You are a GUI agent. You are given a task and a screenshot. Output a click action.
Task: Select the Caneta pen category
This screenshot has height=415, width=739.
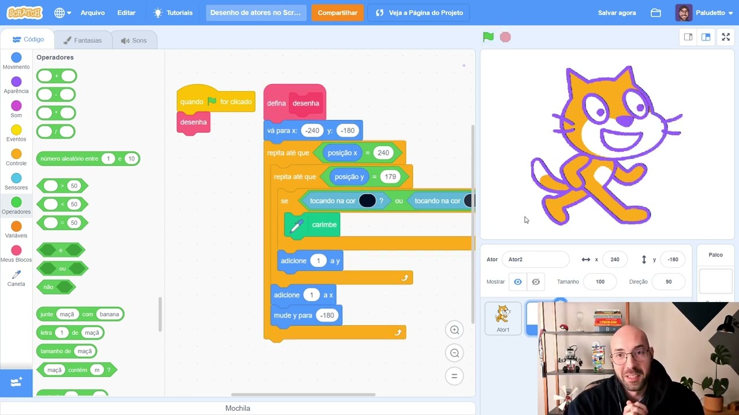coord(16,278)
